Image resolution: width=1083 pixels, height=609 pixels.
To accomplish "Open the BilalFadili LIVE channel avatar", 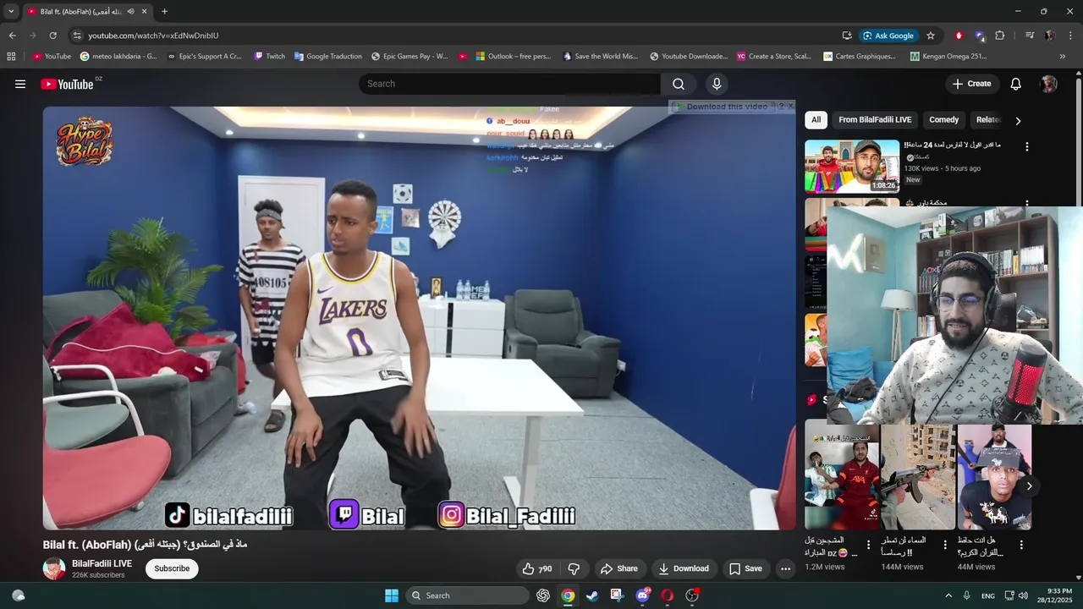I will (54, 568).
